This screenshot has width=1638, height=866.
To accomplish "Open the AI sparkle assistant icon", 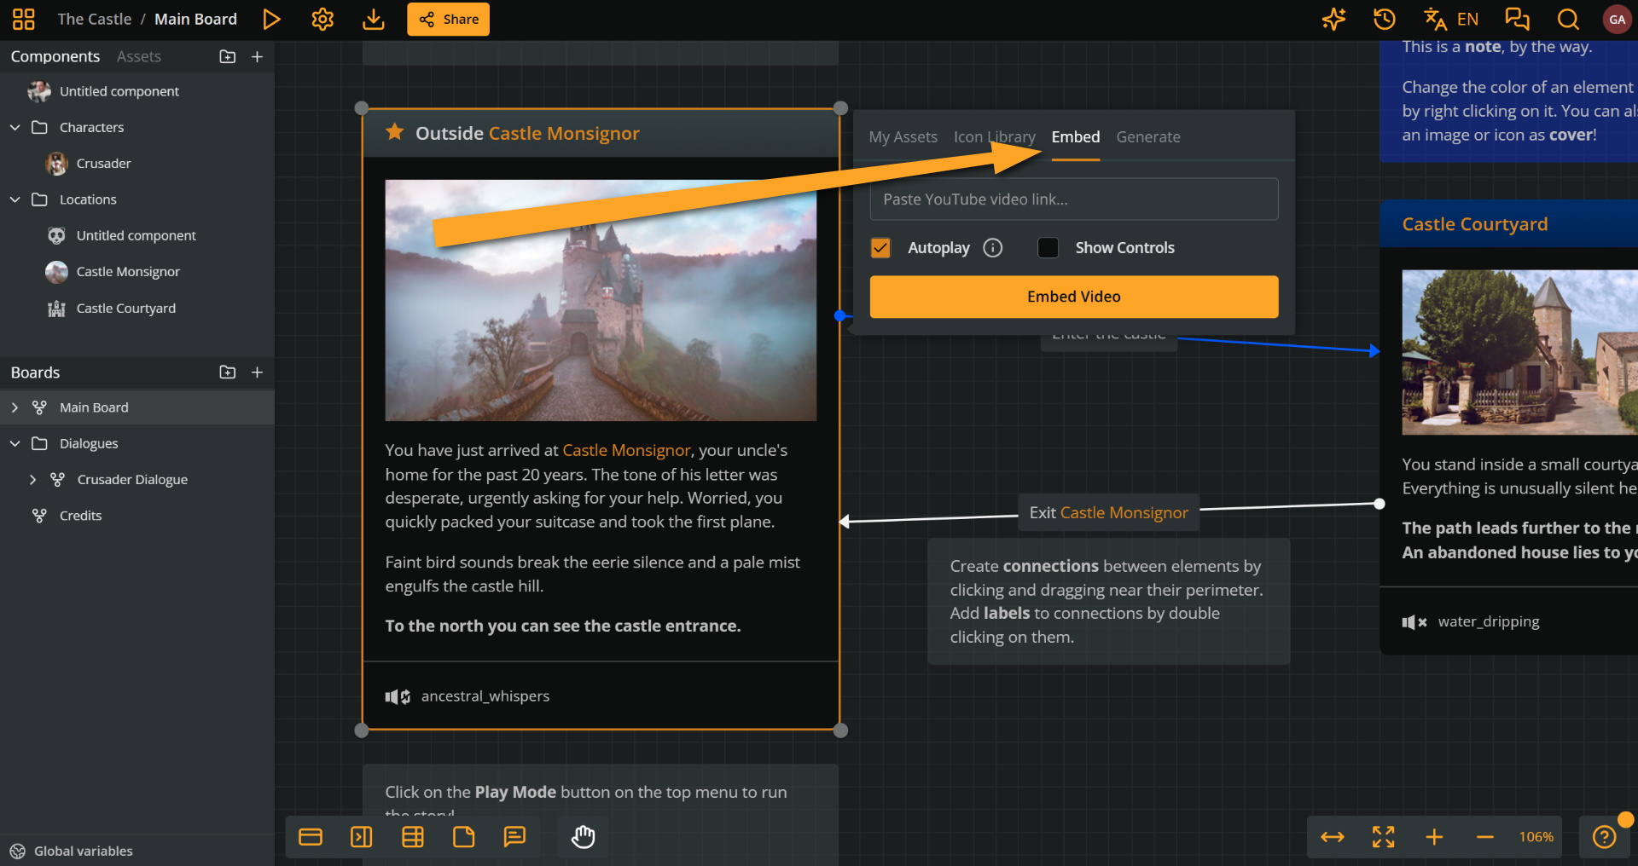I will click(1333, 19).
